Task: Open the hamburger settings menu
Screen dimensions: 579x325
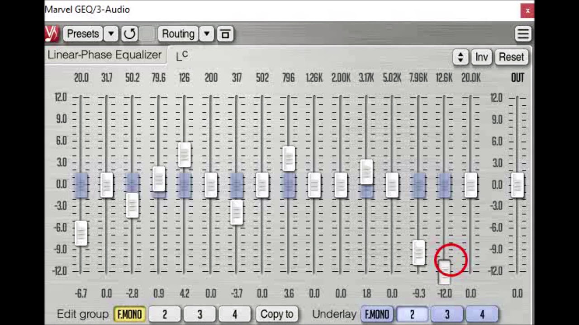Action: coord(523,34)
